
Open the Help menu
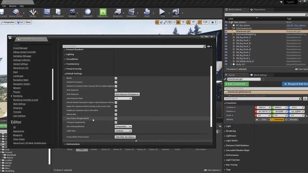[22, 6]
